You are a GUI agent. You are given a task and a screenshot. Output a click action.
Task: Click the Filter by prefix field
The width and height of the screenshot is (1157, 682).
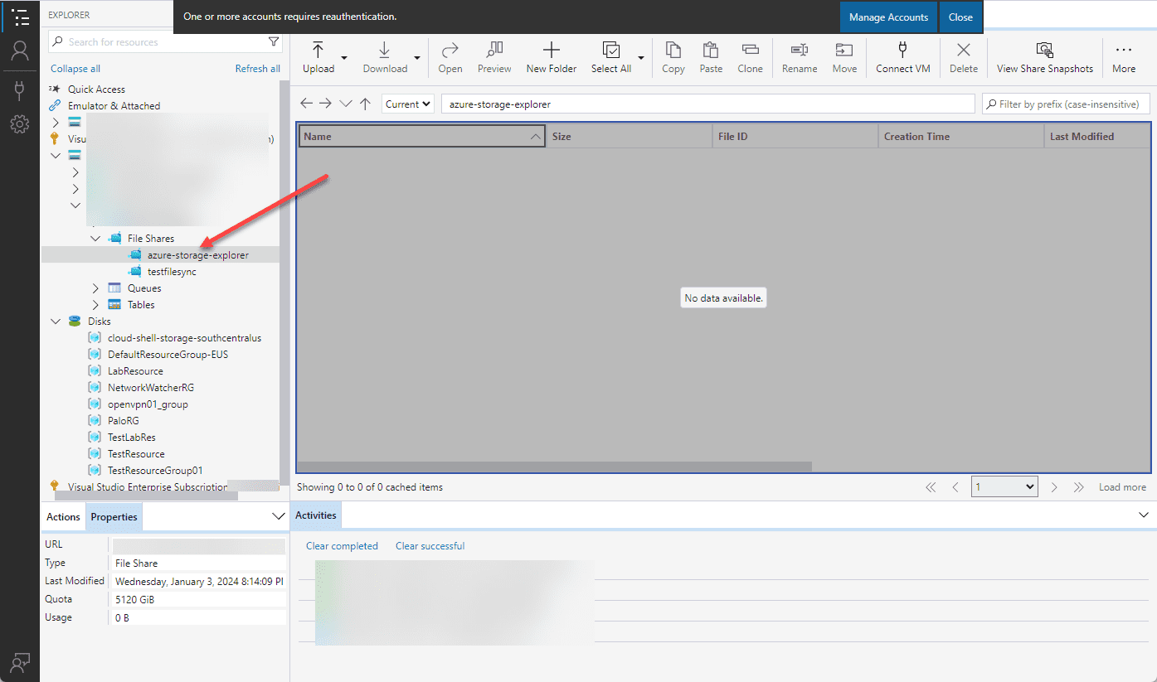click(1067, 104)
